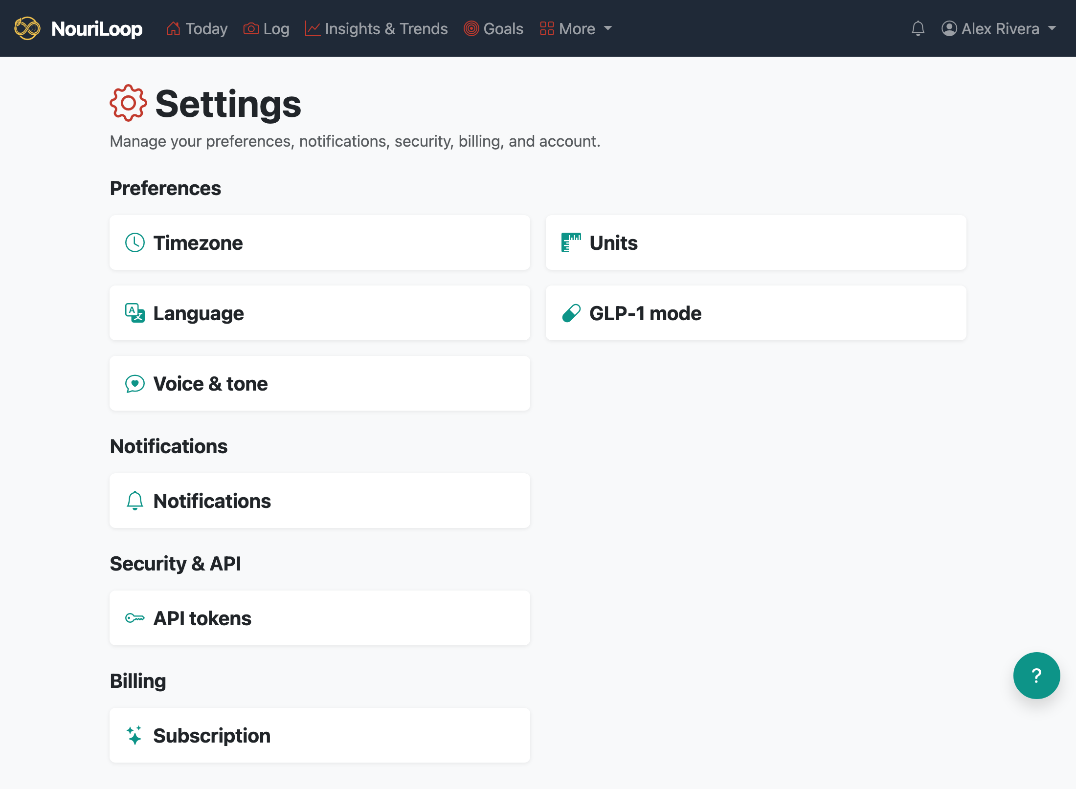Click the Units ruler icon
The width and height of the screenshot is (1076, 789).
tap(571, 242)
